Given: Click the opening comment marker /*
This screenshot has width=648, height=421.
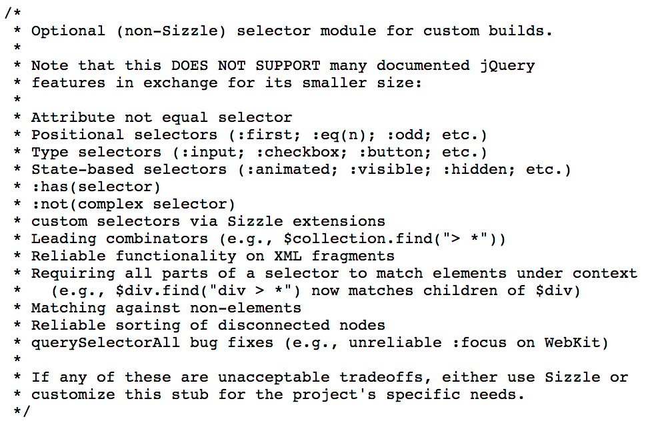Looking at the screenshot, I should coord(13,13).
